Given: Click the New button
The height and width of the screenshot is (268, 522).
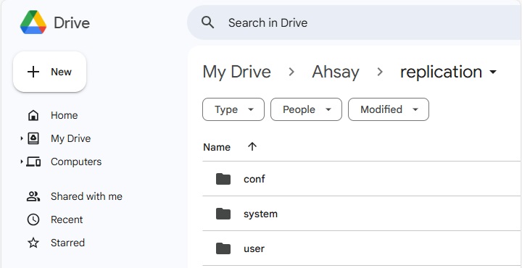Looking at the screenshot, I should [49, 72].
